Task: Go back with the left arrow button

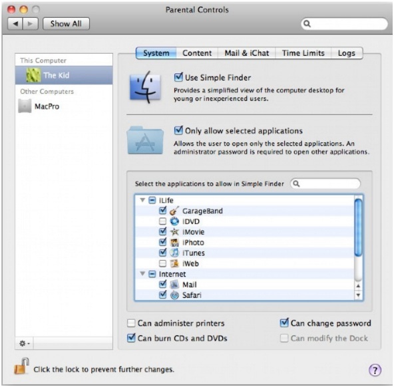Action: pyautogui.click(x=15, y=24)
